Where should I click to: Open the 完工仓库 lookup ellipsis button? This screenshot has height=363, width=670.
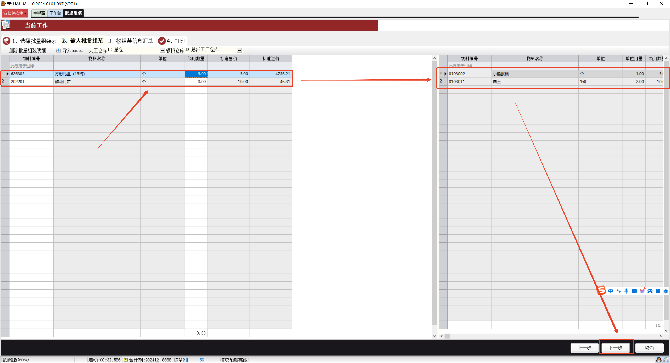point(162,50)
